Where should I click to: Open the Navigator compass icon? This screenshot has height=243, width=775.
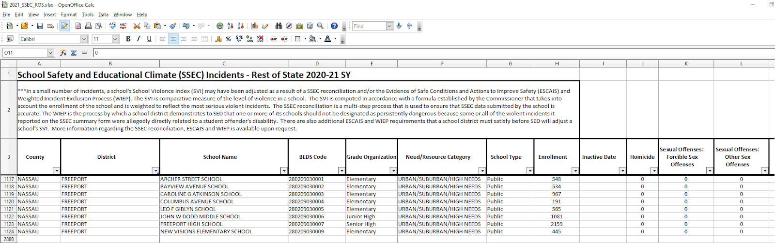click(x=289, y=26)
